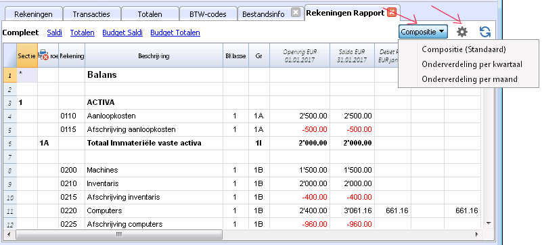
Task: Switch to the Transacties tab
Action: (91, 14)
